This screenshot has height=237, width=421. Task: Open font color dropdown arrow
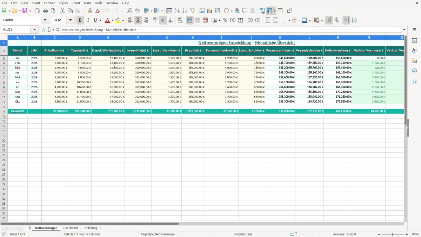tap(113, 20)
